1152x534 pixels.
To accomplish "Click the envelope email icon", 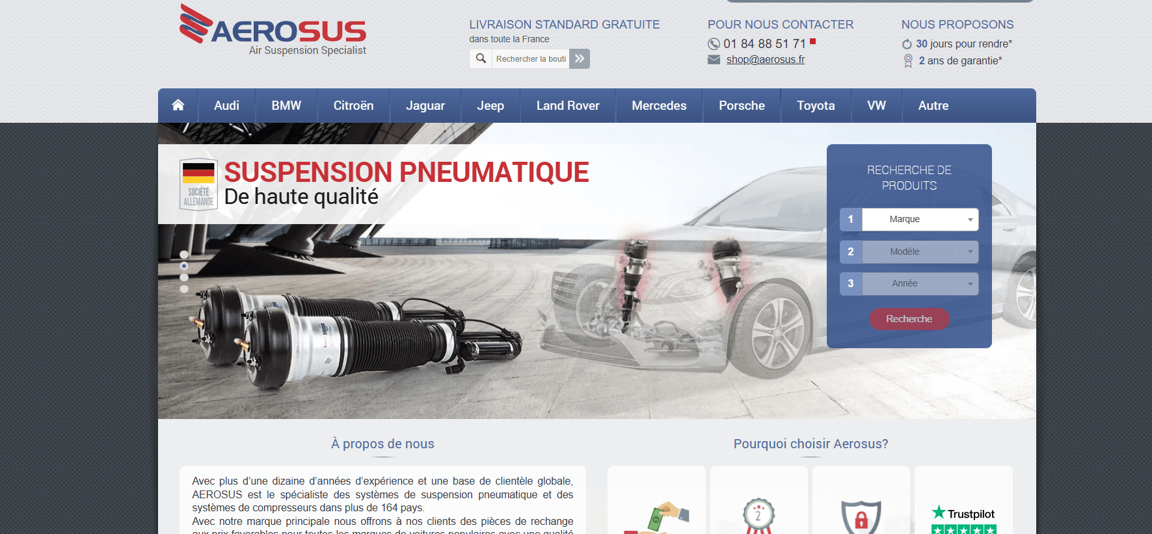I will (x=714, y=60).
